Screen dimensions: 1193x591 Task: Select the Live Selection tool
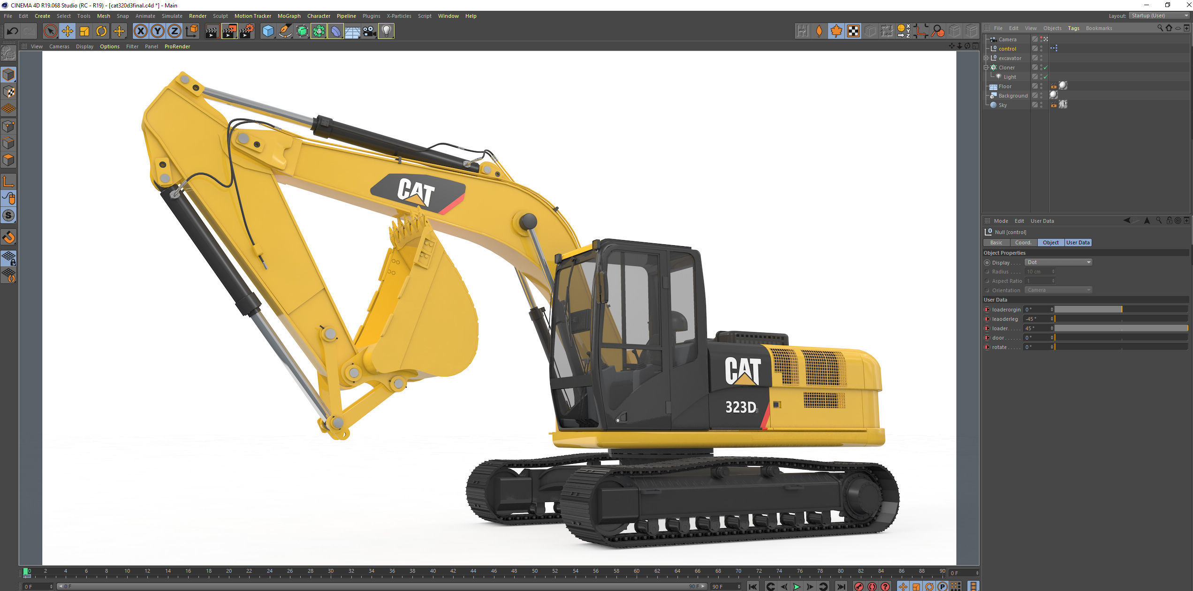click(x=50, y=31)
